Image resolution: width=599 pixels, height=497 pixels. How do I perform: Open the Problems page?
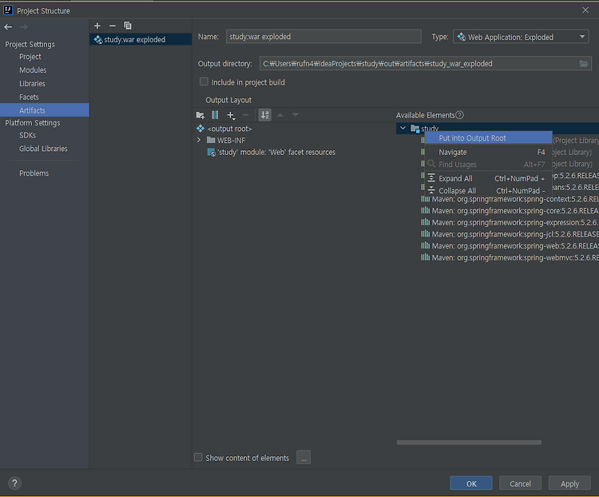pos(34,173)
